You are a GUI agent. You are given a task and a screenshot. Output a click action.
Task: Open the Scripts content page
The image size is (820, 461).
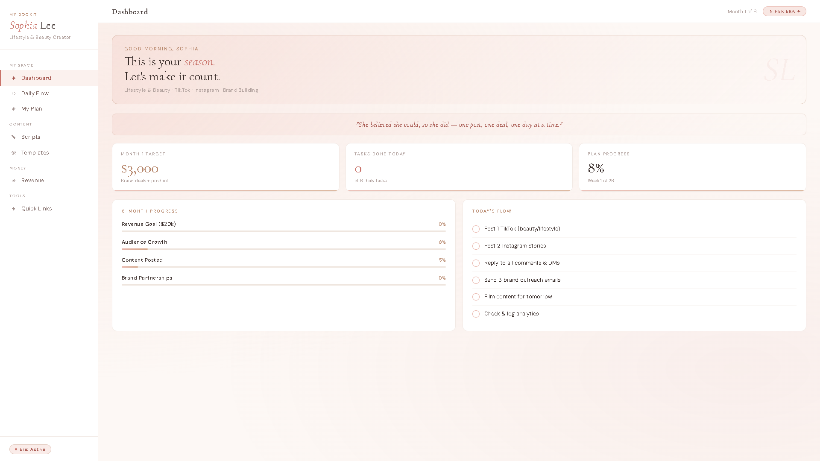49,137
